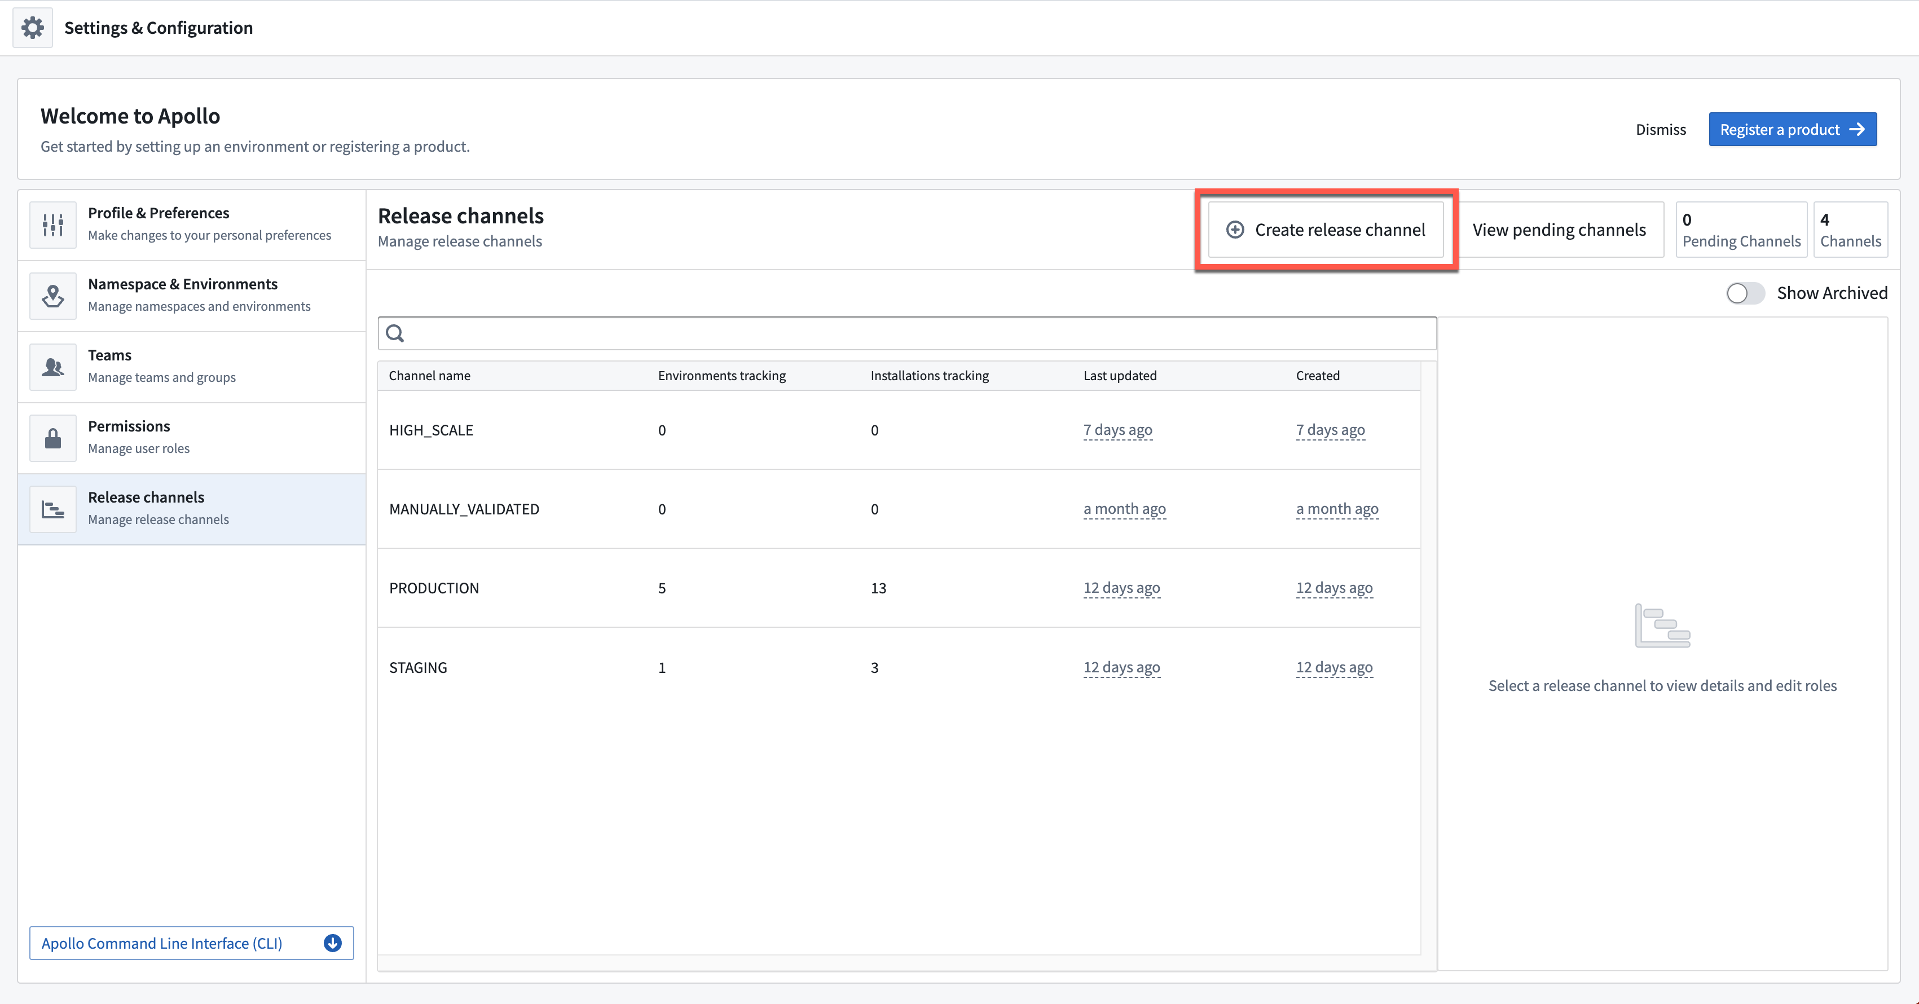Click the 4 Channels counter

[1850, 230]
